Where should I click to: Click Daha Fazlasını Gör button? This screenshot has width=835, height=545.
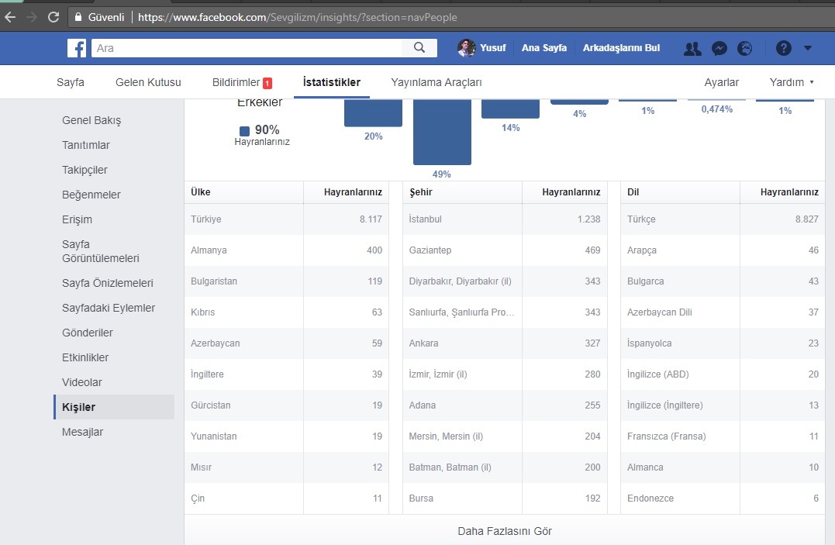click(504, 530)
